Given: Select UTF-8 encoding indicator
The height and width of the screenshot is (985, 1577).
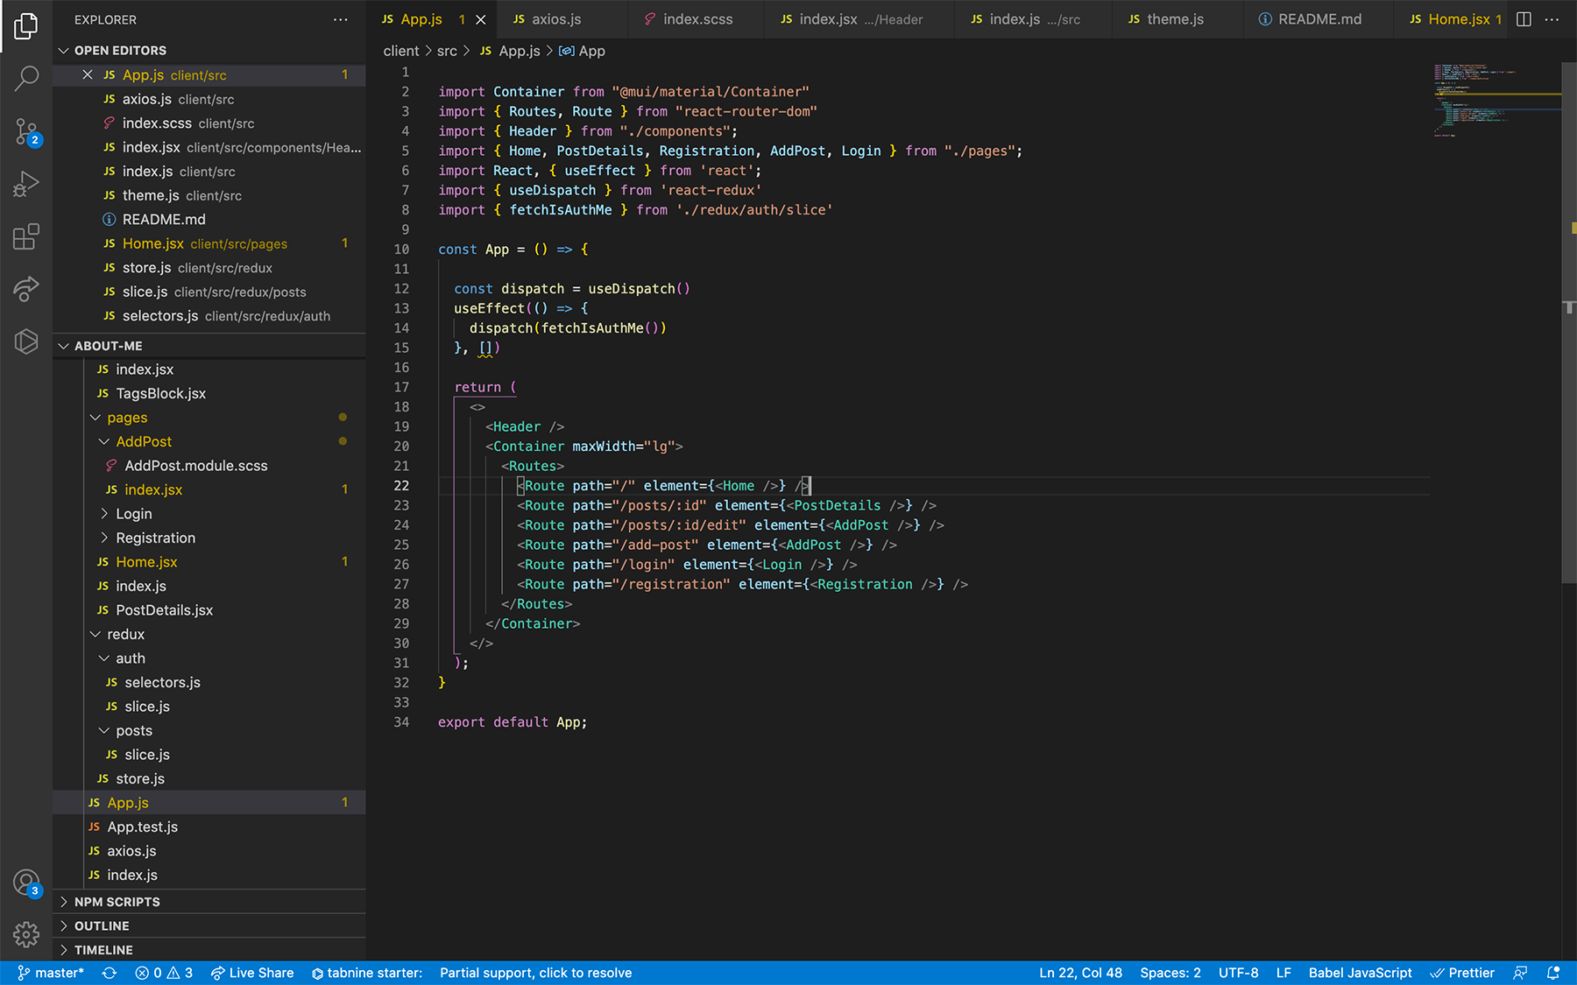Looking at the screenshot, I should click(x=1238, y=973).
